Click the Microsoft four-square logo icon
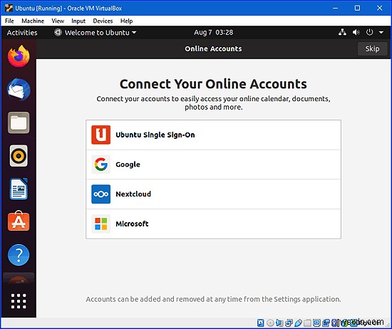The image size is (392, 329). click(100, 224)
